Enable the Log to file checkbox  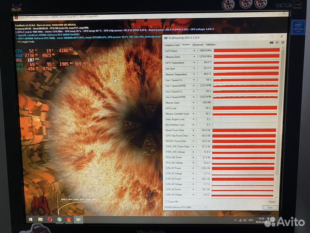[x=167, y=202]
